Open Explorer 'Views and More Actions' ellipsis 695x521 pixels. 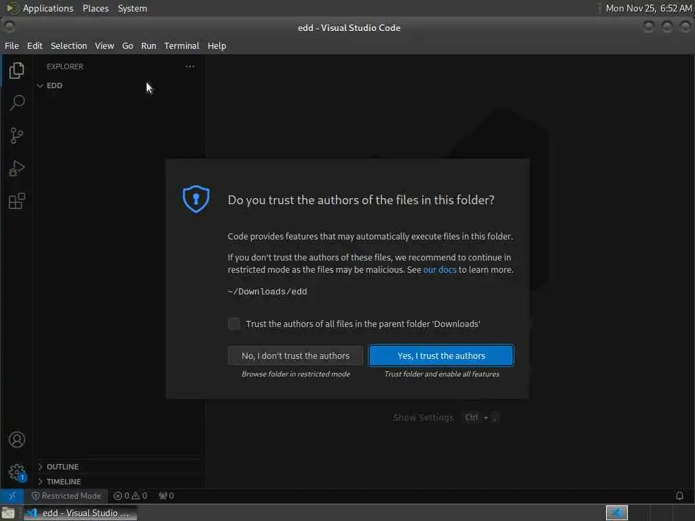pyautogui.click(x=190, y=66)
